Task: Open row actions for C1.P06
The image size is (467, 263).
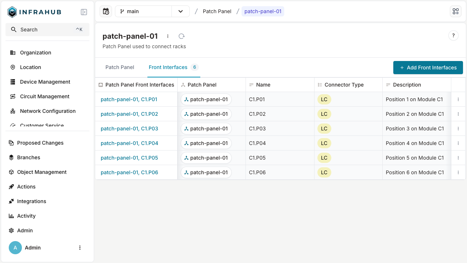Action: 458,172
